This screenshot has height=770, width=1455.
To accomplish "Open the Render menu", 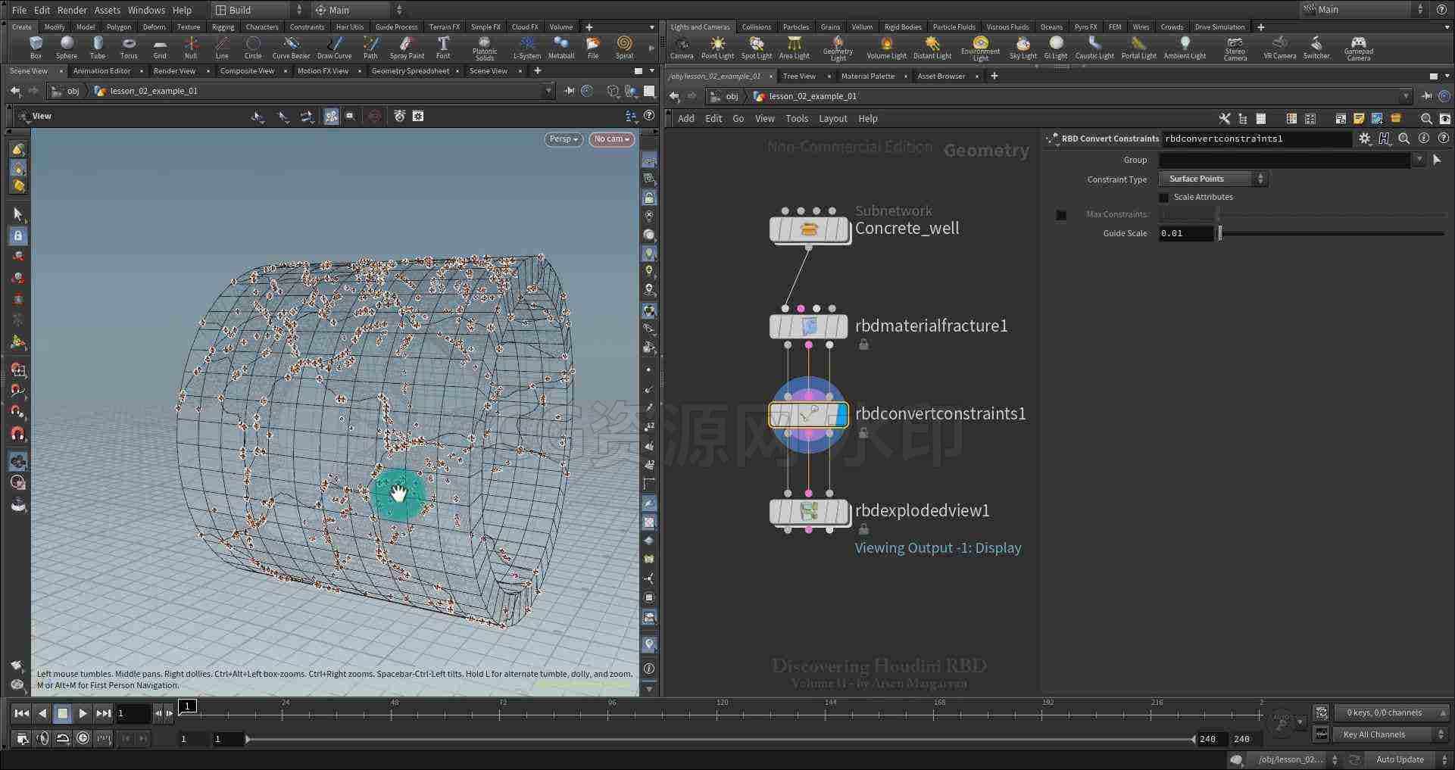I will (x=72, y=10).
